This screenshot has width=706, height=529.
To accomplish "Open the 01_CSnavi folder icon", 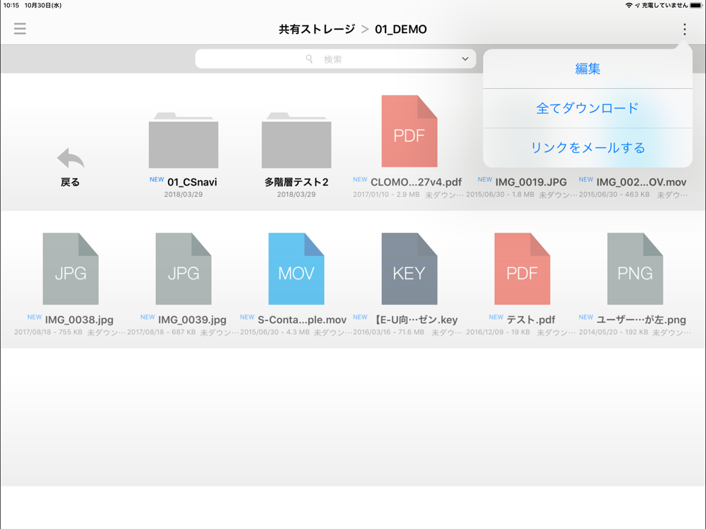I will coord(184,140).
